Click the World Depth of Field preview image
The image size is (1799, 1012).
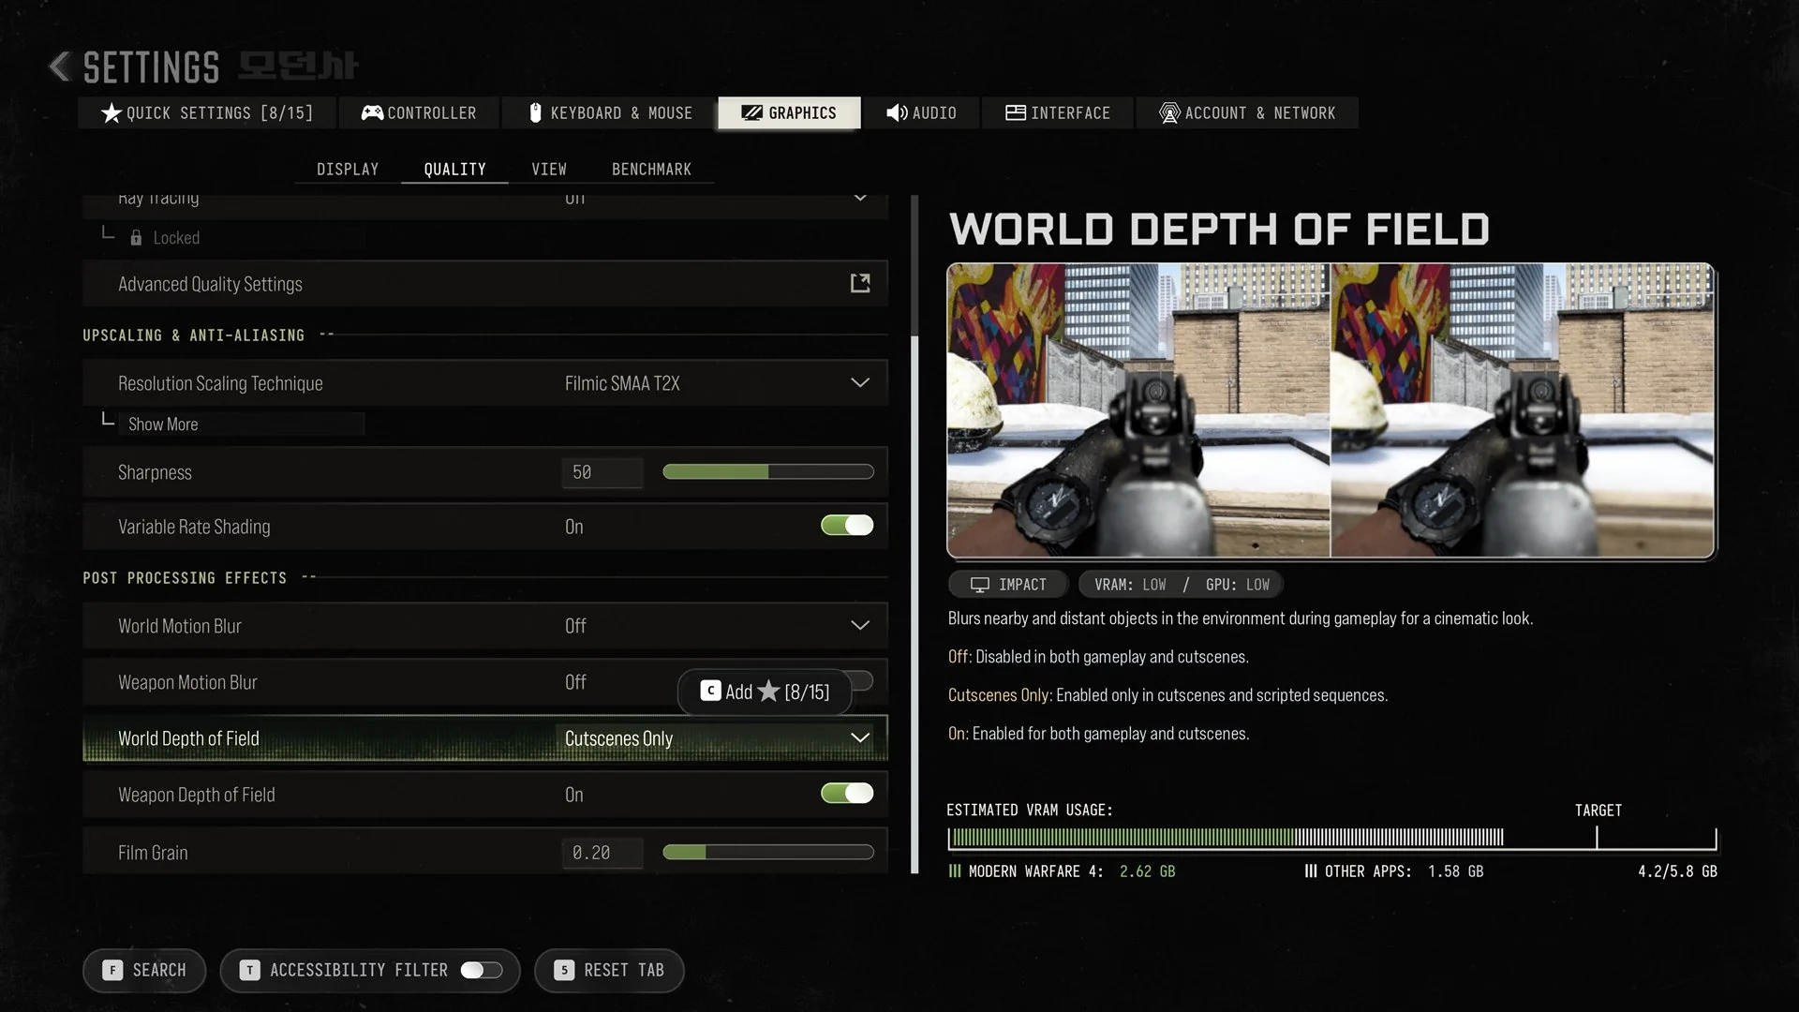pyautogui.click(x=1331, y=410)
